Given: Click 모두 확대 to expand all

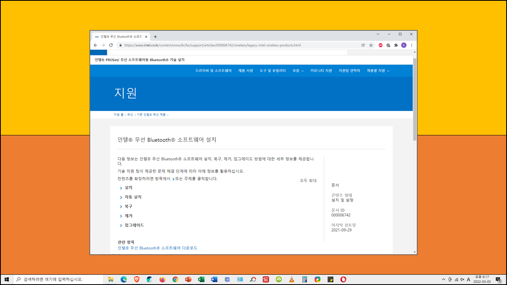Looking at the screenshot, I should 308,180.
